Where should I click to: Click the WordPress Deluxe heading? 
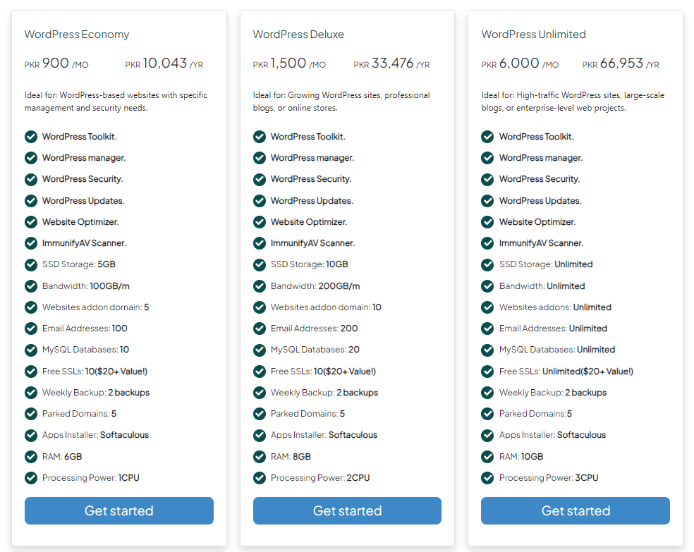coord(299,34)
